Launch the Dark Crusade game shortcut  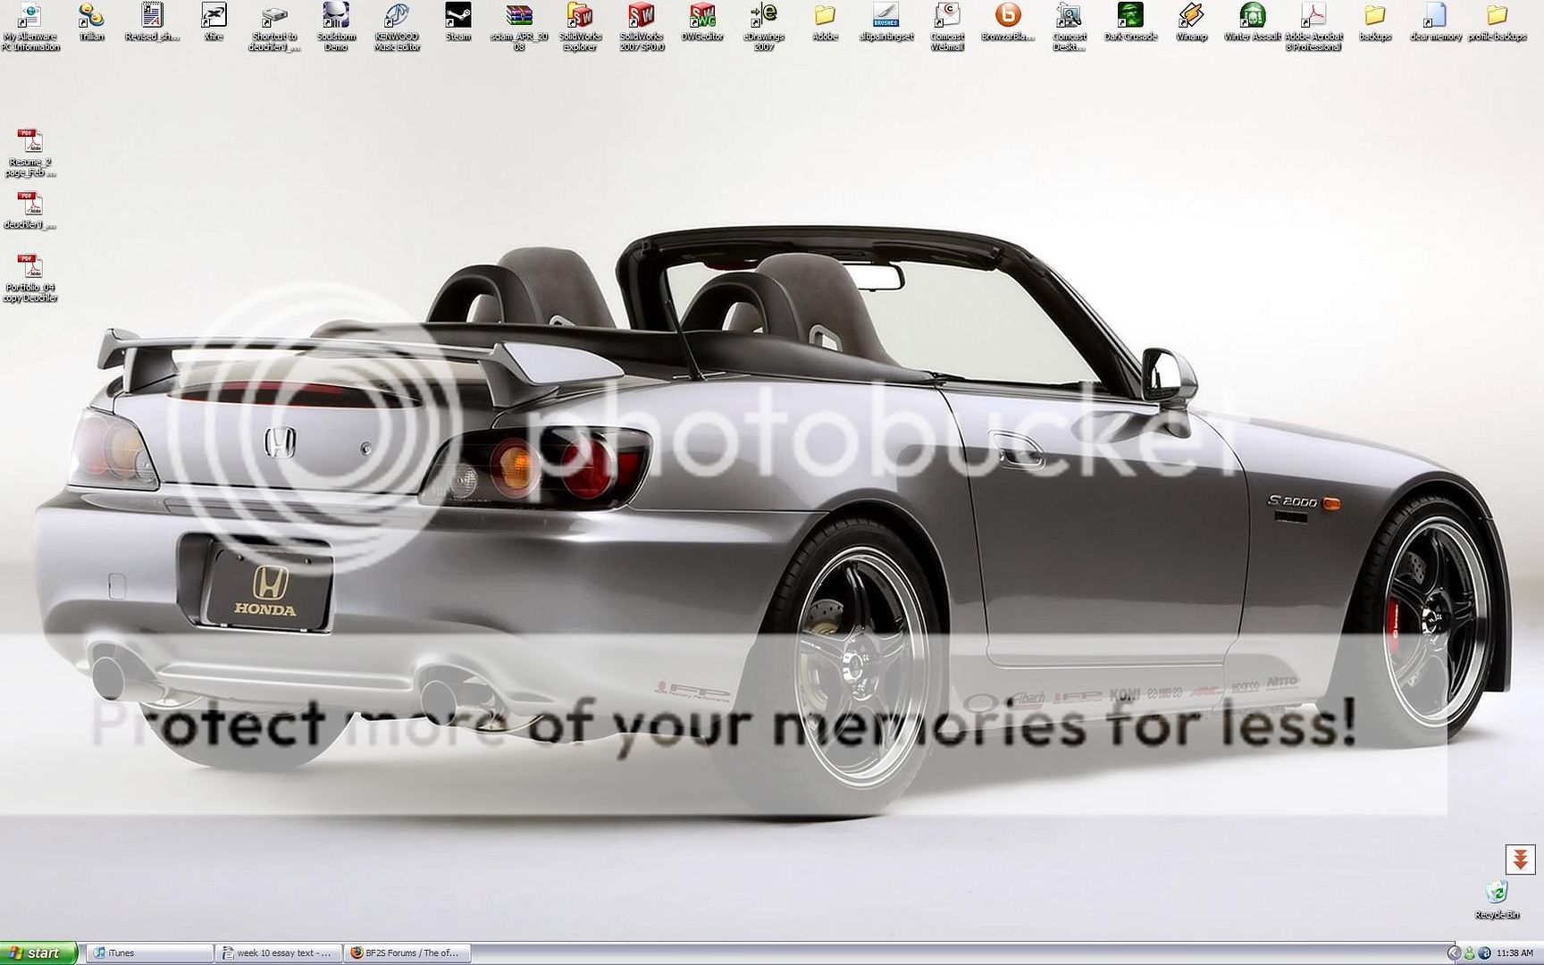pos(1130,22)
